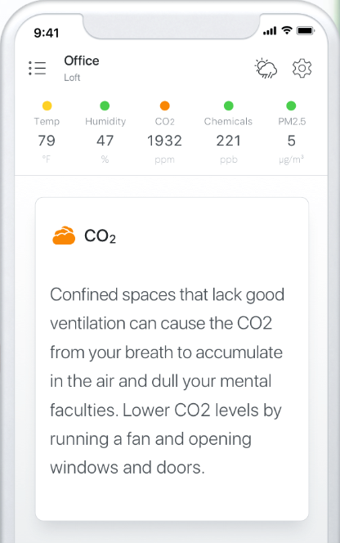Screen dimensions: 340x543
Task: Open the list menu icon
Action: 37,68
